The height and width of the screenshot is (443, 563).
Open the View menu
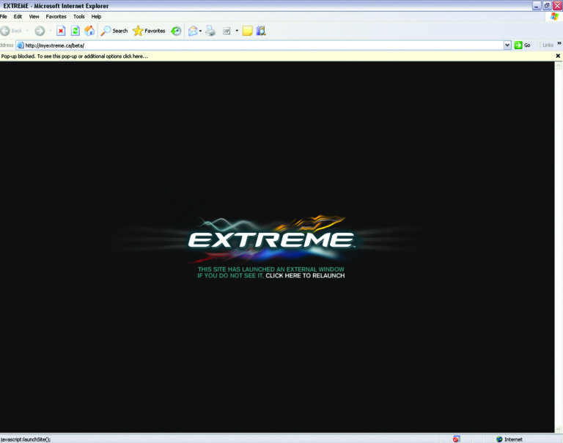(x=34, y=17)
